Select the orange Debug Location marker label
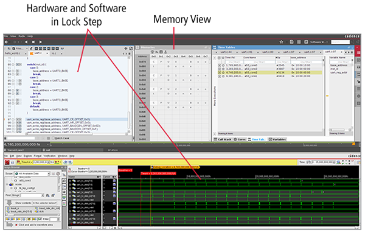 coord(175,167)
